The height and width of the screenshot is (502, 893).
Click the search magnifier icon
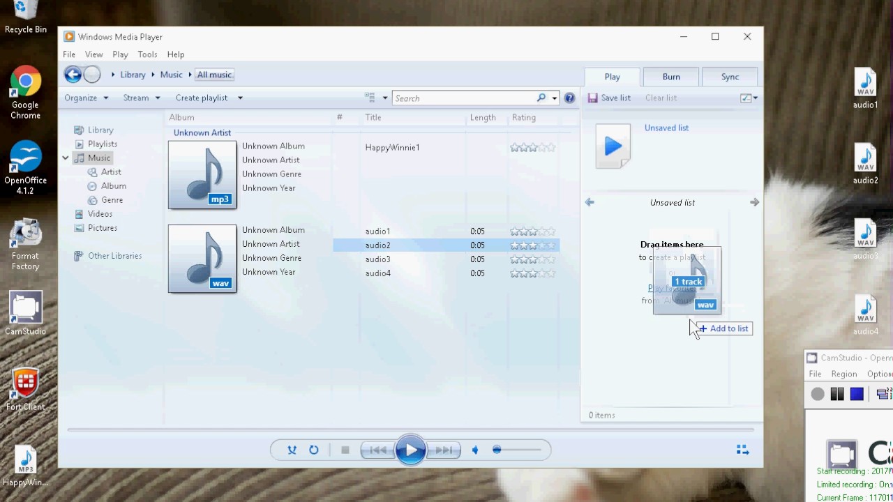tap(541, 98)
